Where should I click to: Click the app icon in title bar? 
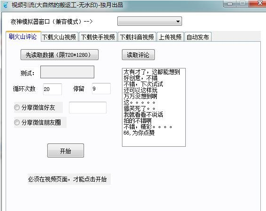coord(6,5)
